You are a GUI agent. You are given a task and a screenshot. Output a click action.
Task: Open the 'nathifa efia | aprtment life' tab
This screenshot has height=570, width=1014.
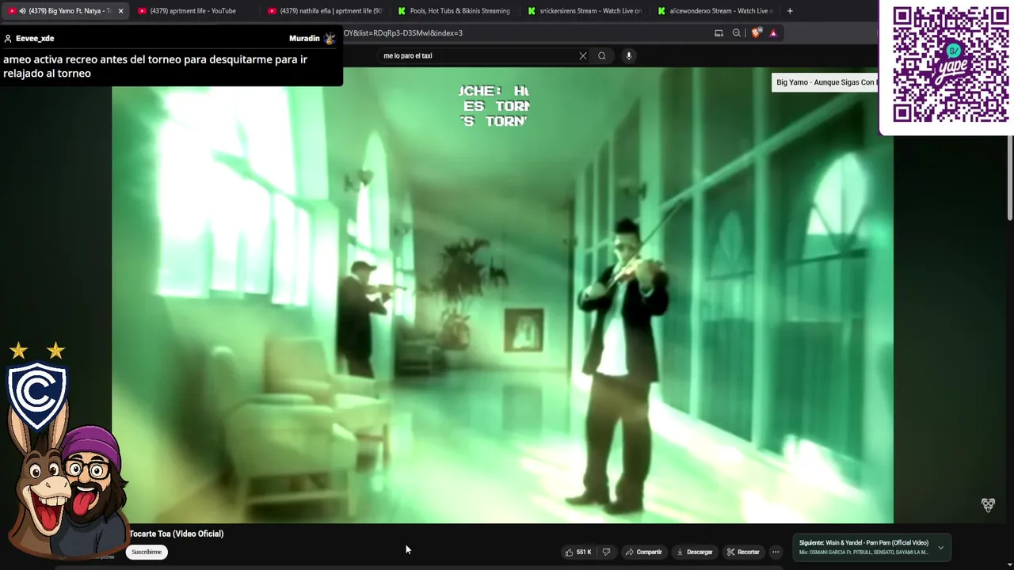click(x=326, y=11)
